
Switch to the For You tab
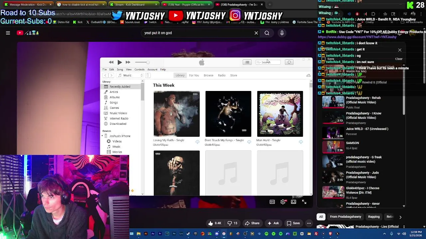coord(194,75)
